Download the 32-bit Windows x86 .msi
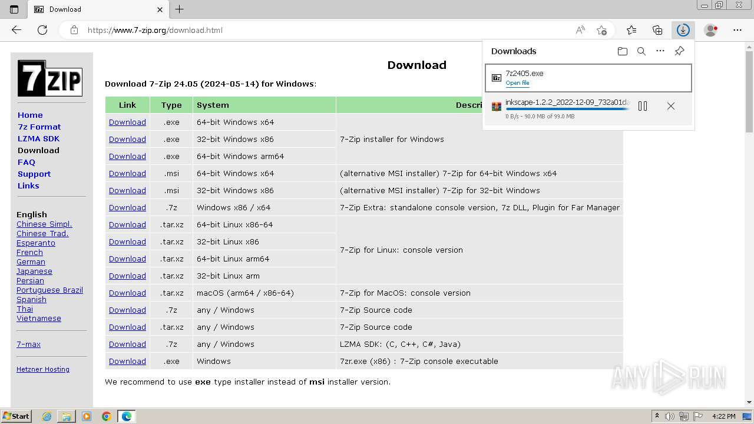Image resolution: width=754 pixels, height=424 pixels. (127, 190)
